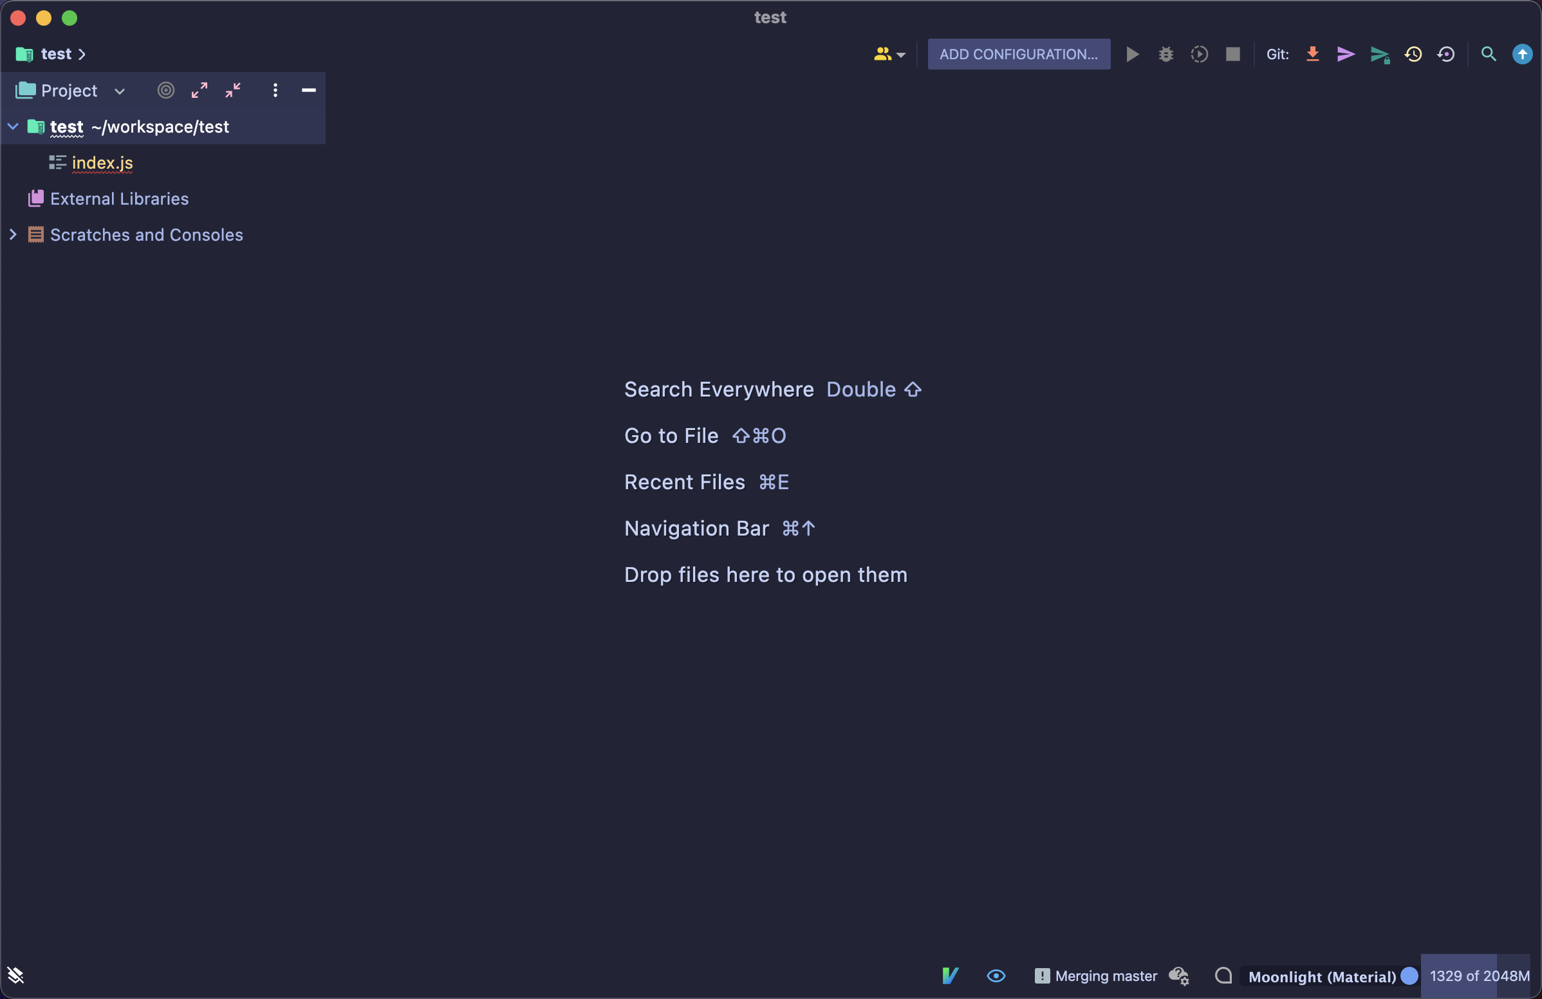
Task: Click Add Configuration button
Action: point(1018,54)
